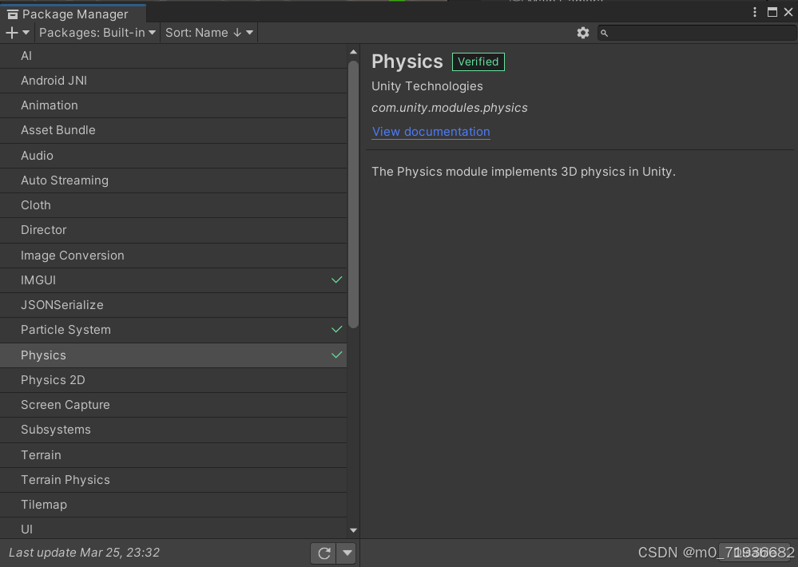
Task: Click the package list scroll down arrow
Action: (353, 530)
